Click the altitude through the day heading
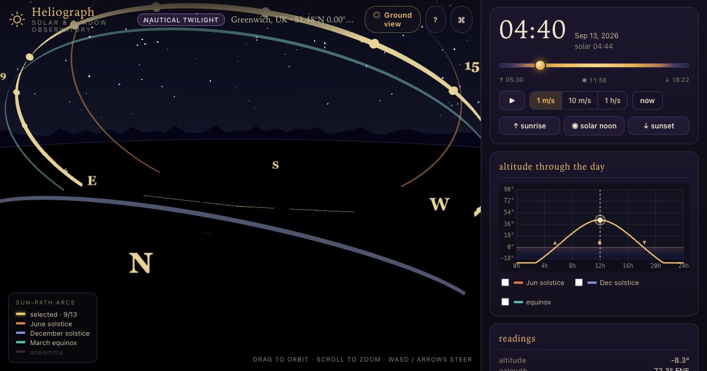 552,167
